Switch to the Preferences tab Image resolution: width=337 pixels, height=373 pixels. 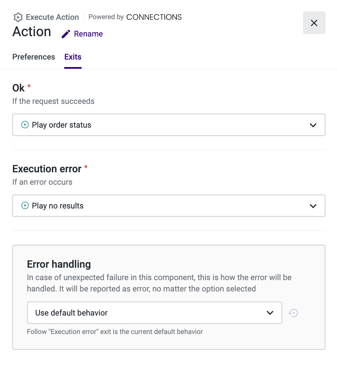tap(34, 57)
